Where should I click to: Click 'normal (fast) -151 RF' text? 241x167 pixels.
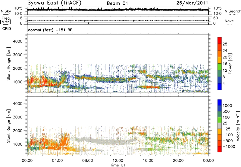pyautogui.click(x=50, y=30)
